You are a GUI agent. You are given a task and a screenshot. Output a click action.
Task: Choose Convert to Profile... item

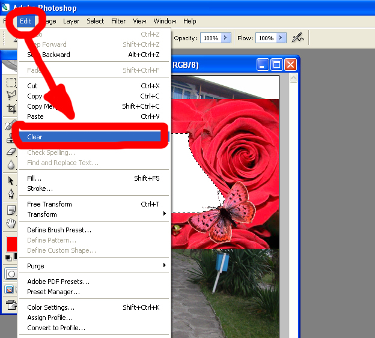click(94, 328)
